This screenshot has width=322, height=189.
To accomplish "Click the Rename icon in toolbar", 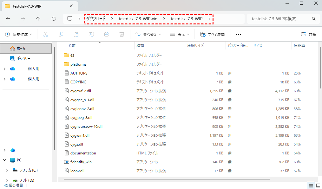I will pyautogui.click(x=91, y=34).
